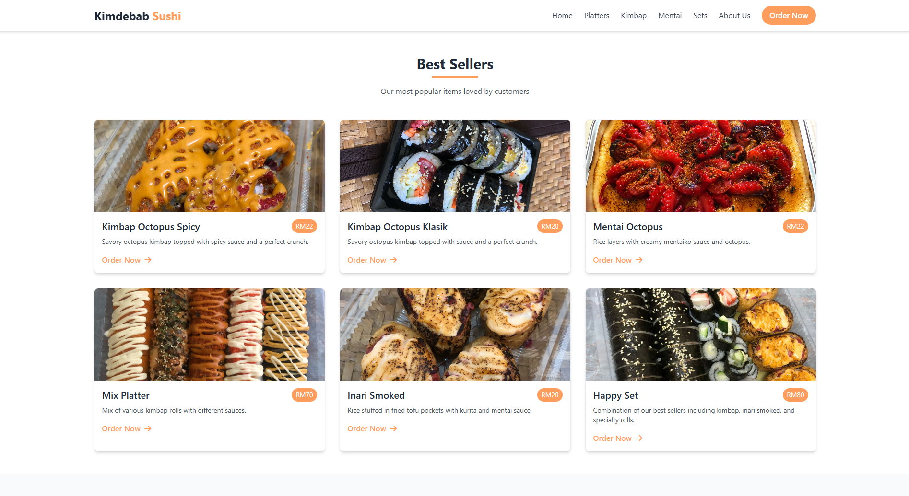Open the Platters menu item
This screenshot has height=496, width=909.
point(596,15)
